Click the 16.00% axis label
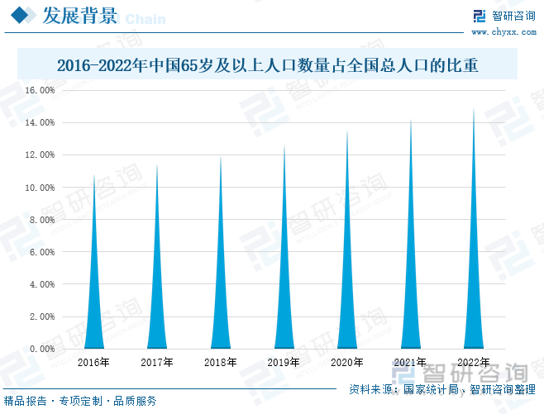The height and width of the screenshot is (414, 544). click(40, 90)
